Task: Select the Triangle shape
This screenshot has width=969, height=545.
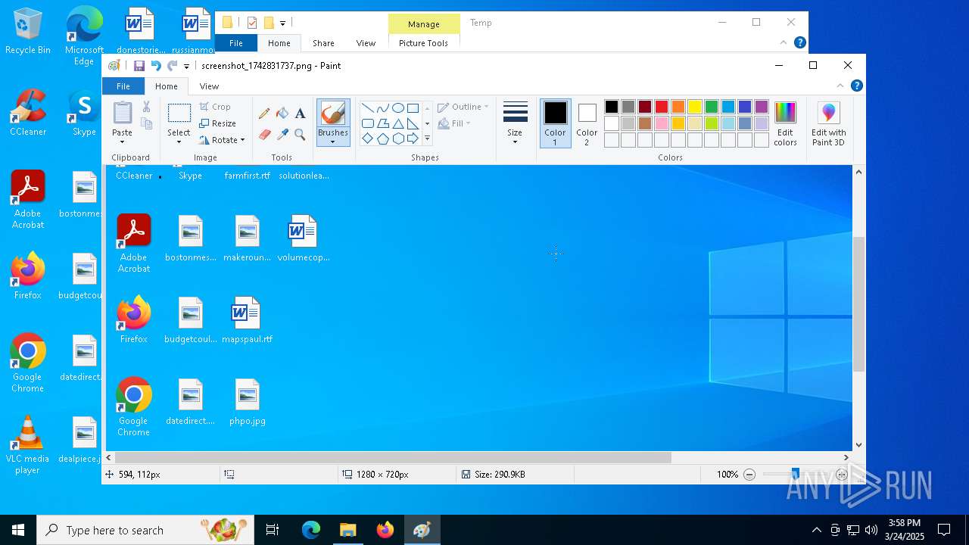Action: (397, 123)
